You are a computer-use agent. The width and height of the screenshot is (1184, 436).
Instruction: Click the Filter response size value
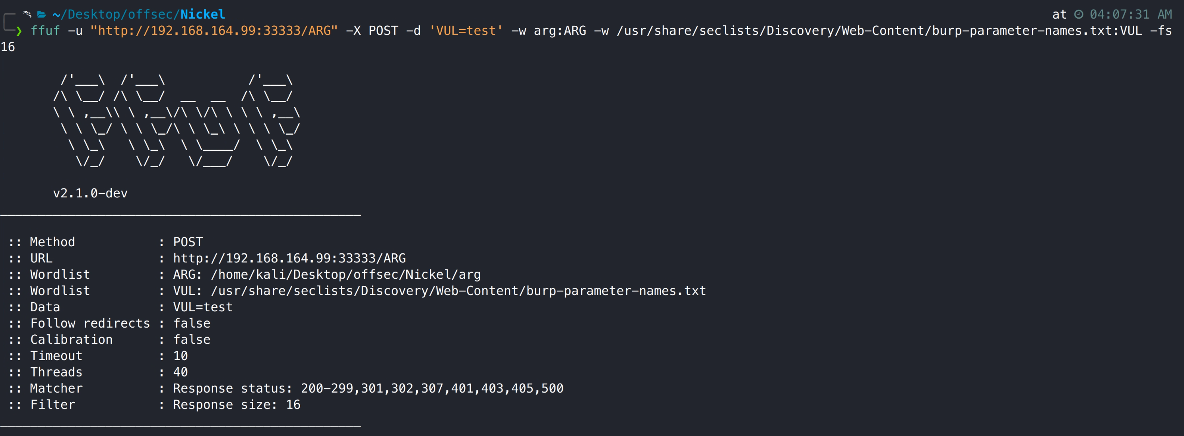[237, 405]
